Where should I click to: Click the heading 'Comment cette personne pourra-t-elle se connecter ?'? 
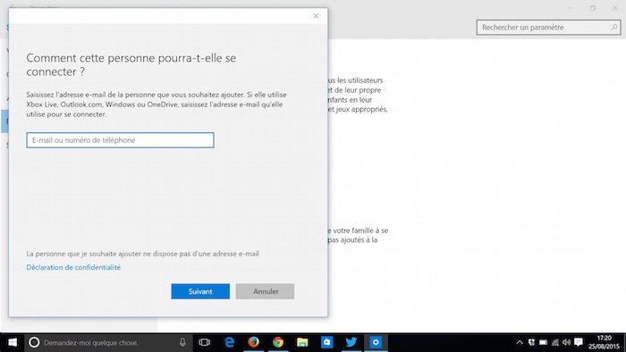(131, 64)
